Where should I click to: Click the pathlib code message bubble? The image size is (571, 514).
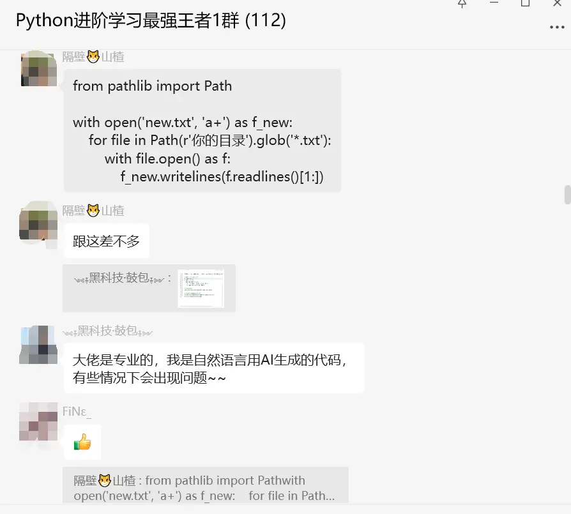point(202,130)
